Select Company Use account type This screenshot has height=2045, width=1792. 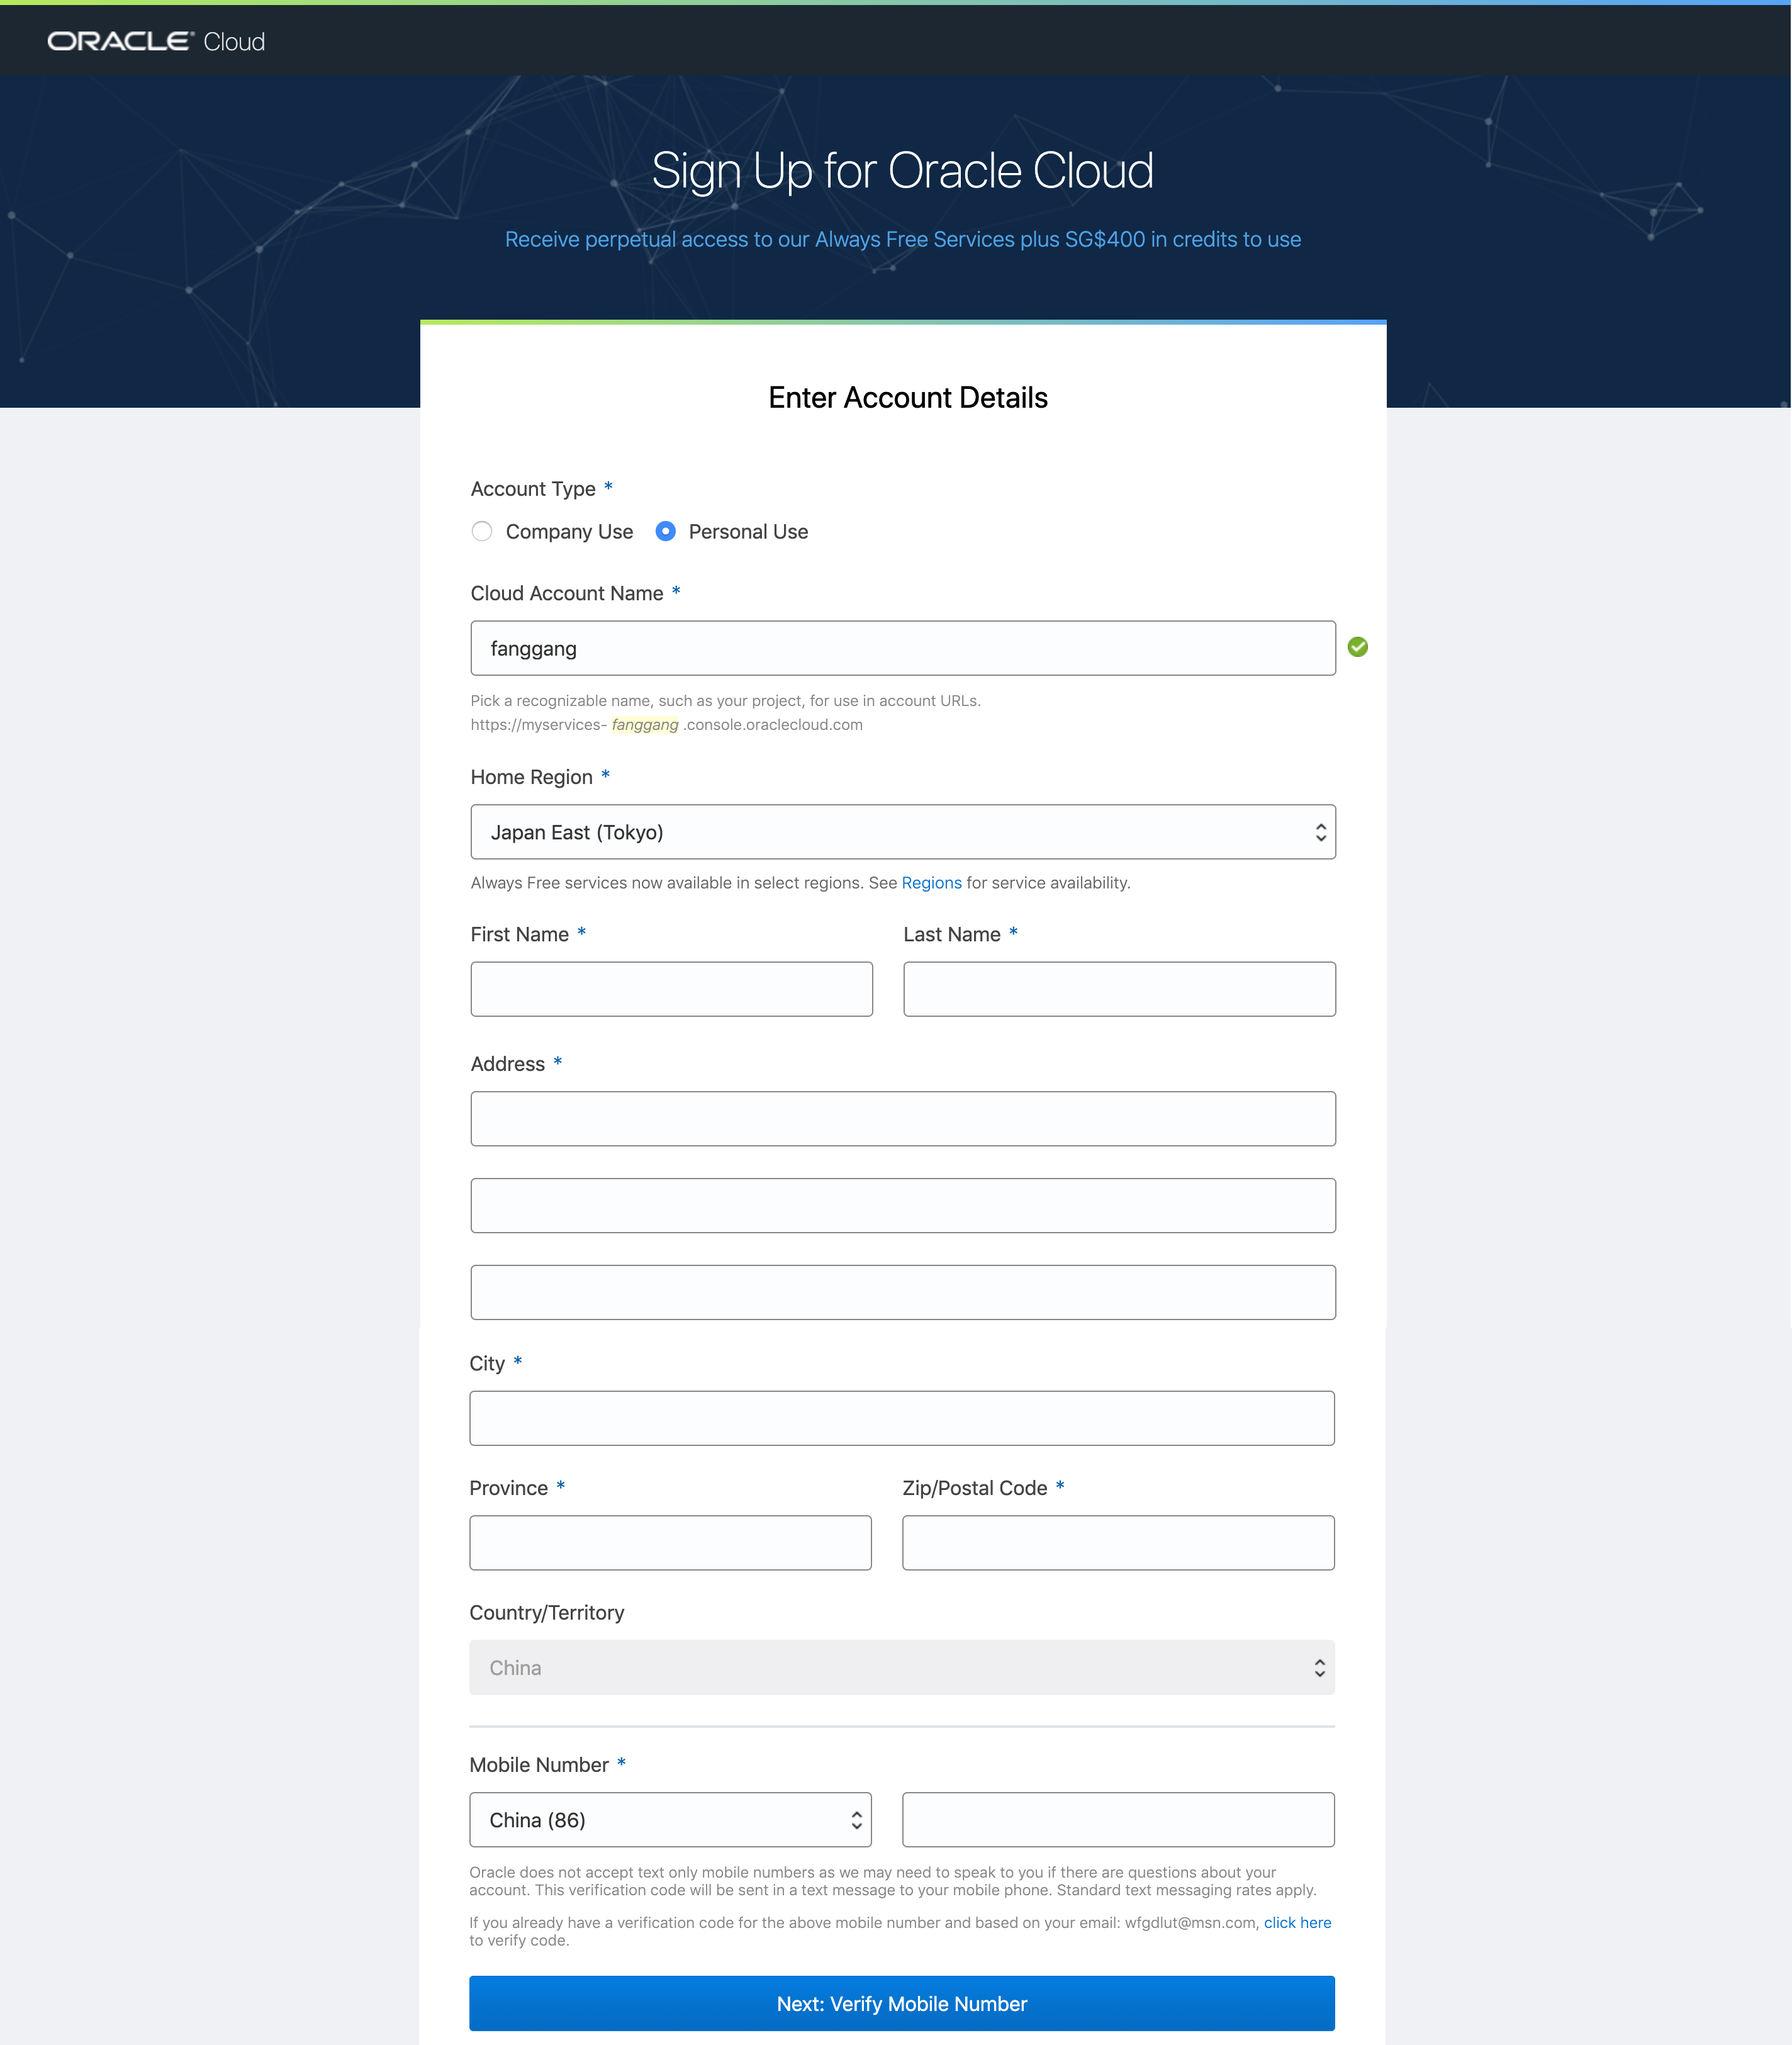482,531
